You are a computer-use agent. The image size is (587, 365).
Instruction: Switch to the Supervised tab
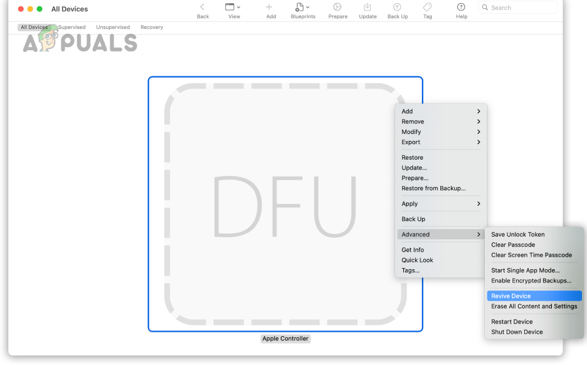click(x=72, y=27)
